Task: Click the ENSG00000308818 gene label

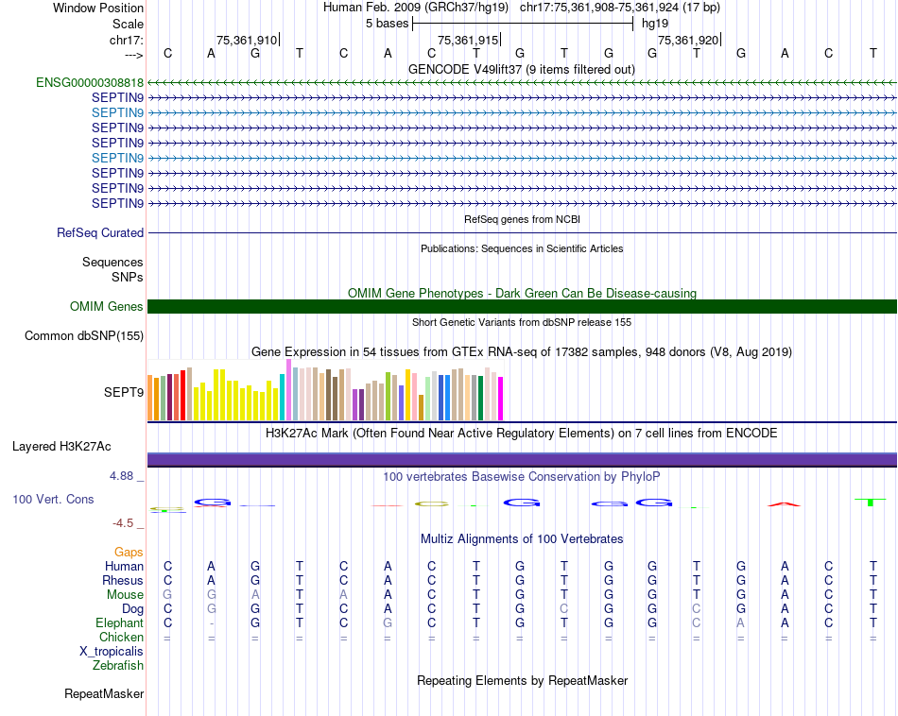Action: (x=90, y=82)
